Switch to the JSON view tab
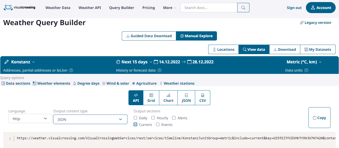339x148 pixels. pos(186,98)
